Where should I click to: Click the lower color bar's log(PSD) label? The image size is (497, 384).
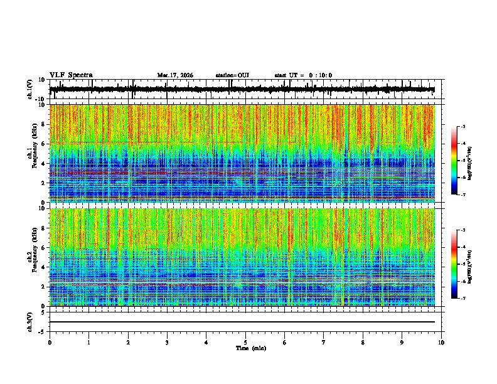(x=470, y=267)
